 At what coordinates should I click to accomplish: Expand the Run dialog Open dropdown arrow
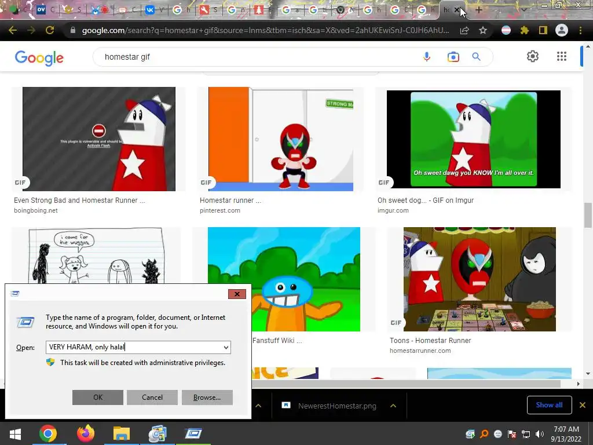tap(226, 348)
